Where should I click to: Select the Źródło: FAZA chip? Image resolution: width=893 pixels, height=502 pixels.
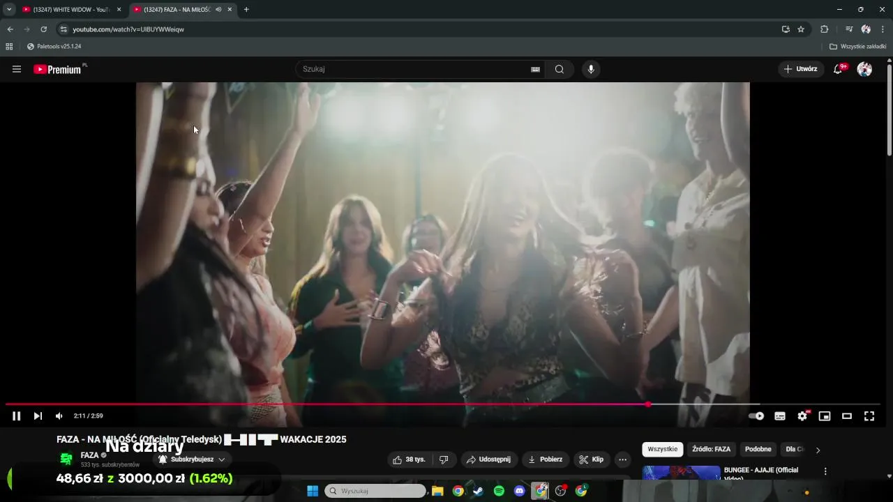[x=711, y=450]
